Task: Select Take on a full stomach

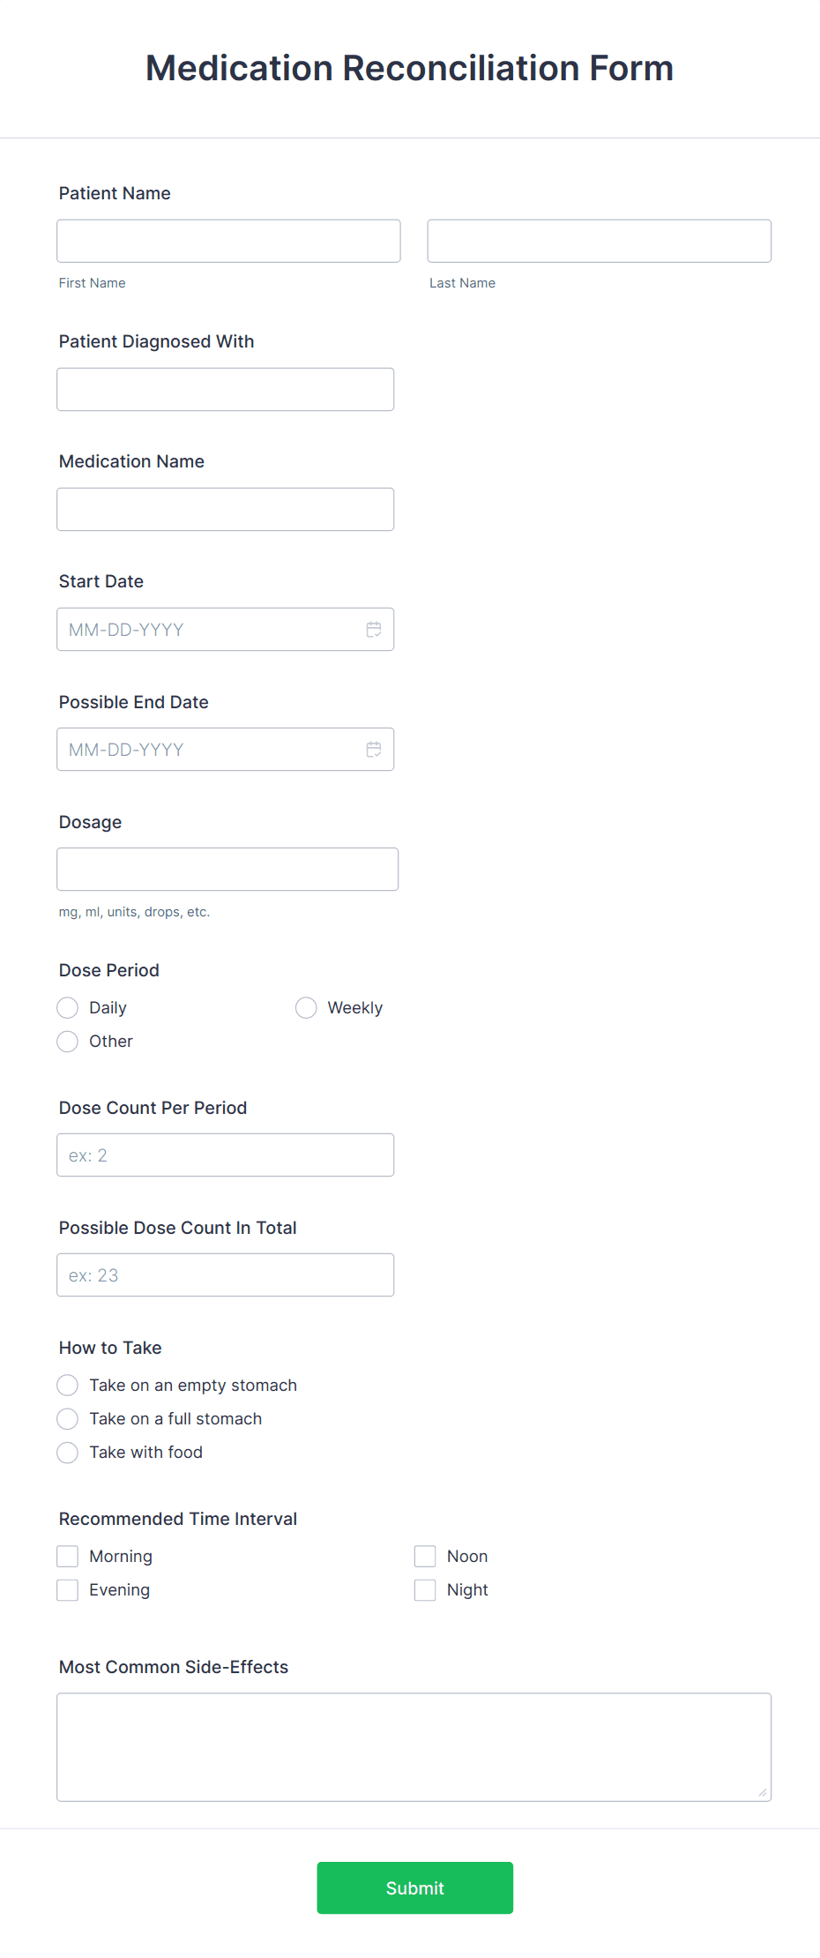Action: click(67, 1418)
